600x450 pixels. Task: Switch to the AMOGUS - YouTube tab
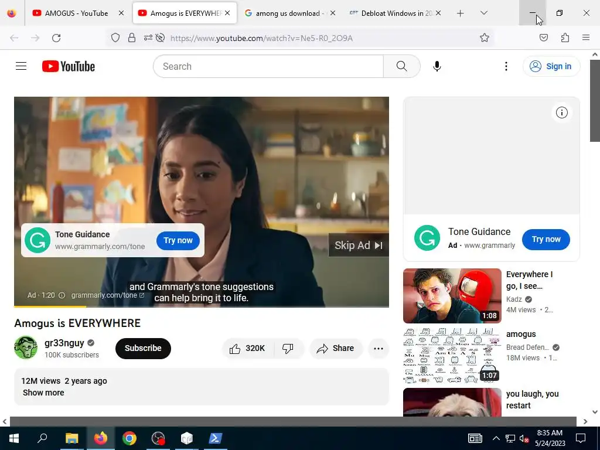76,13
